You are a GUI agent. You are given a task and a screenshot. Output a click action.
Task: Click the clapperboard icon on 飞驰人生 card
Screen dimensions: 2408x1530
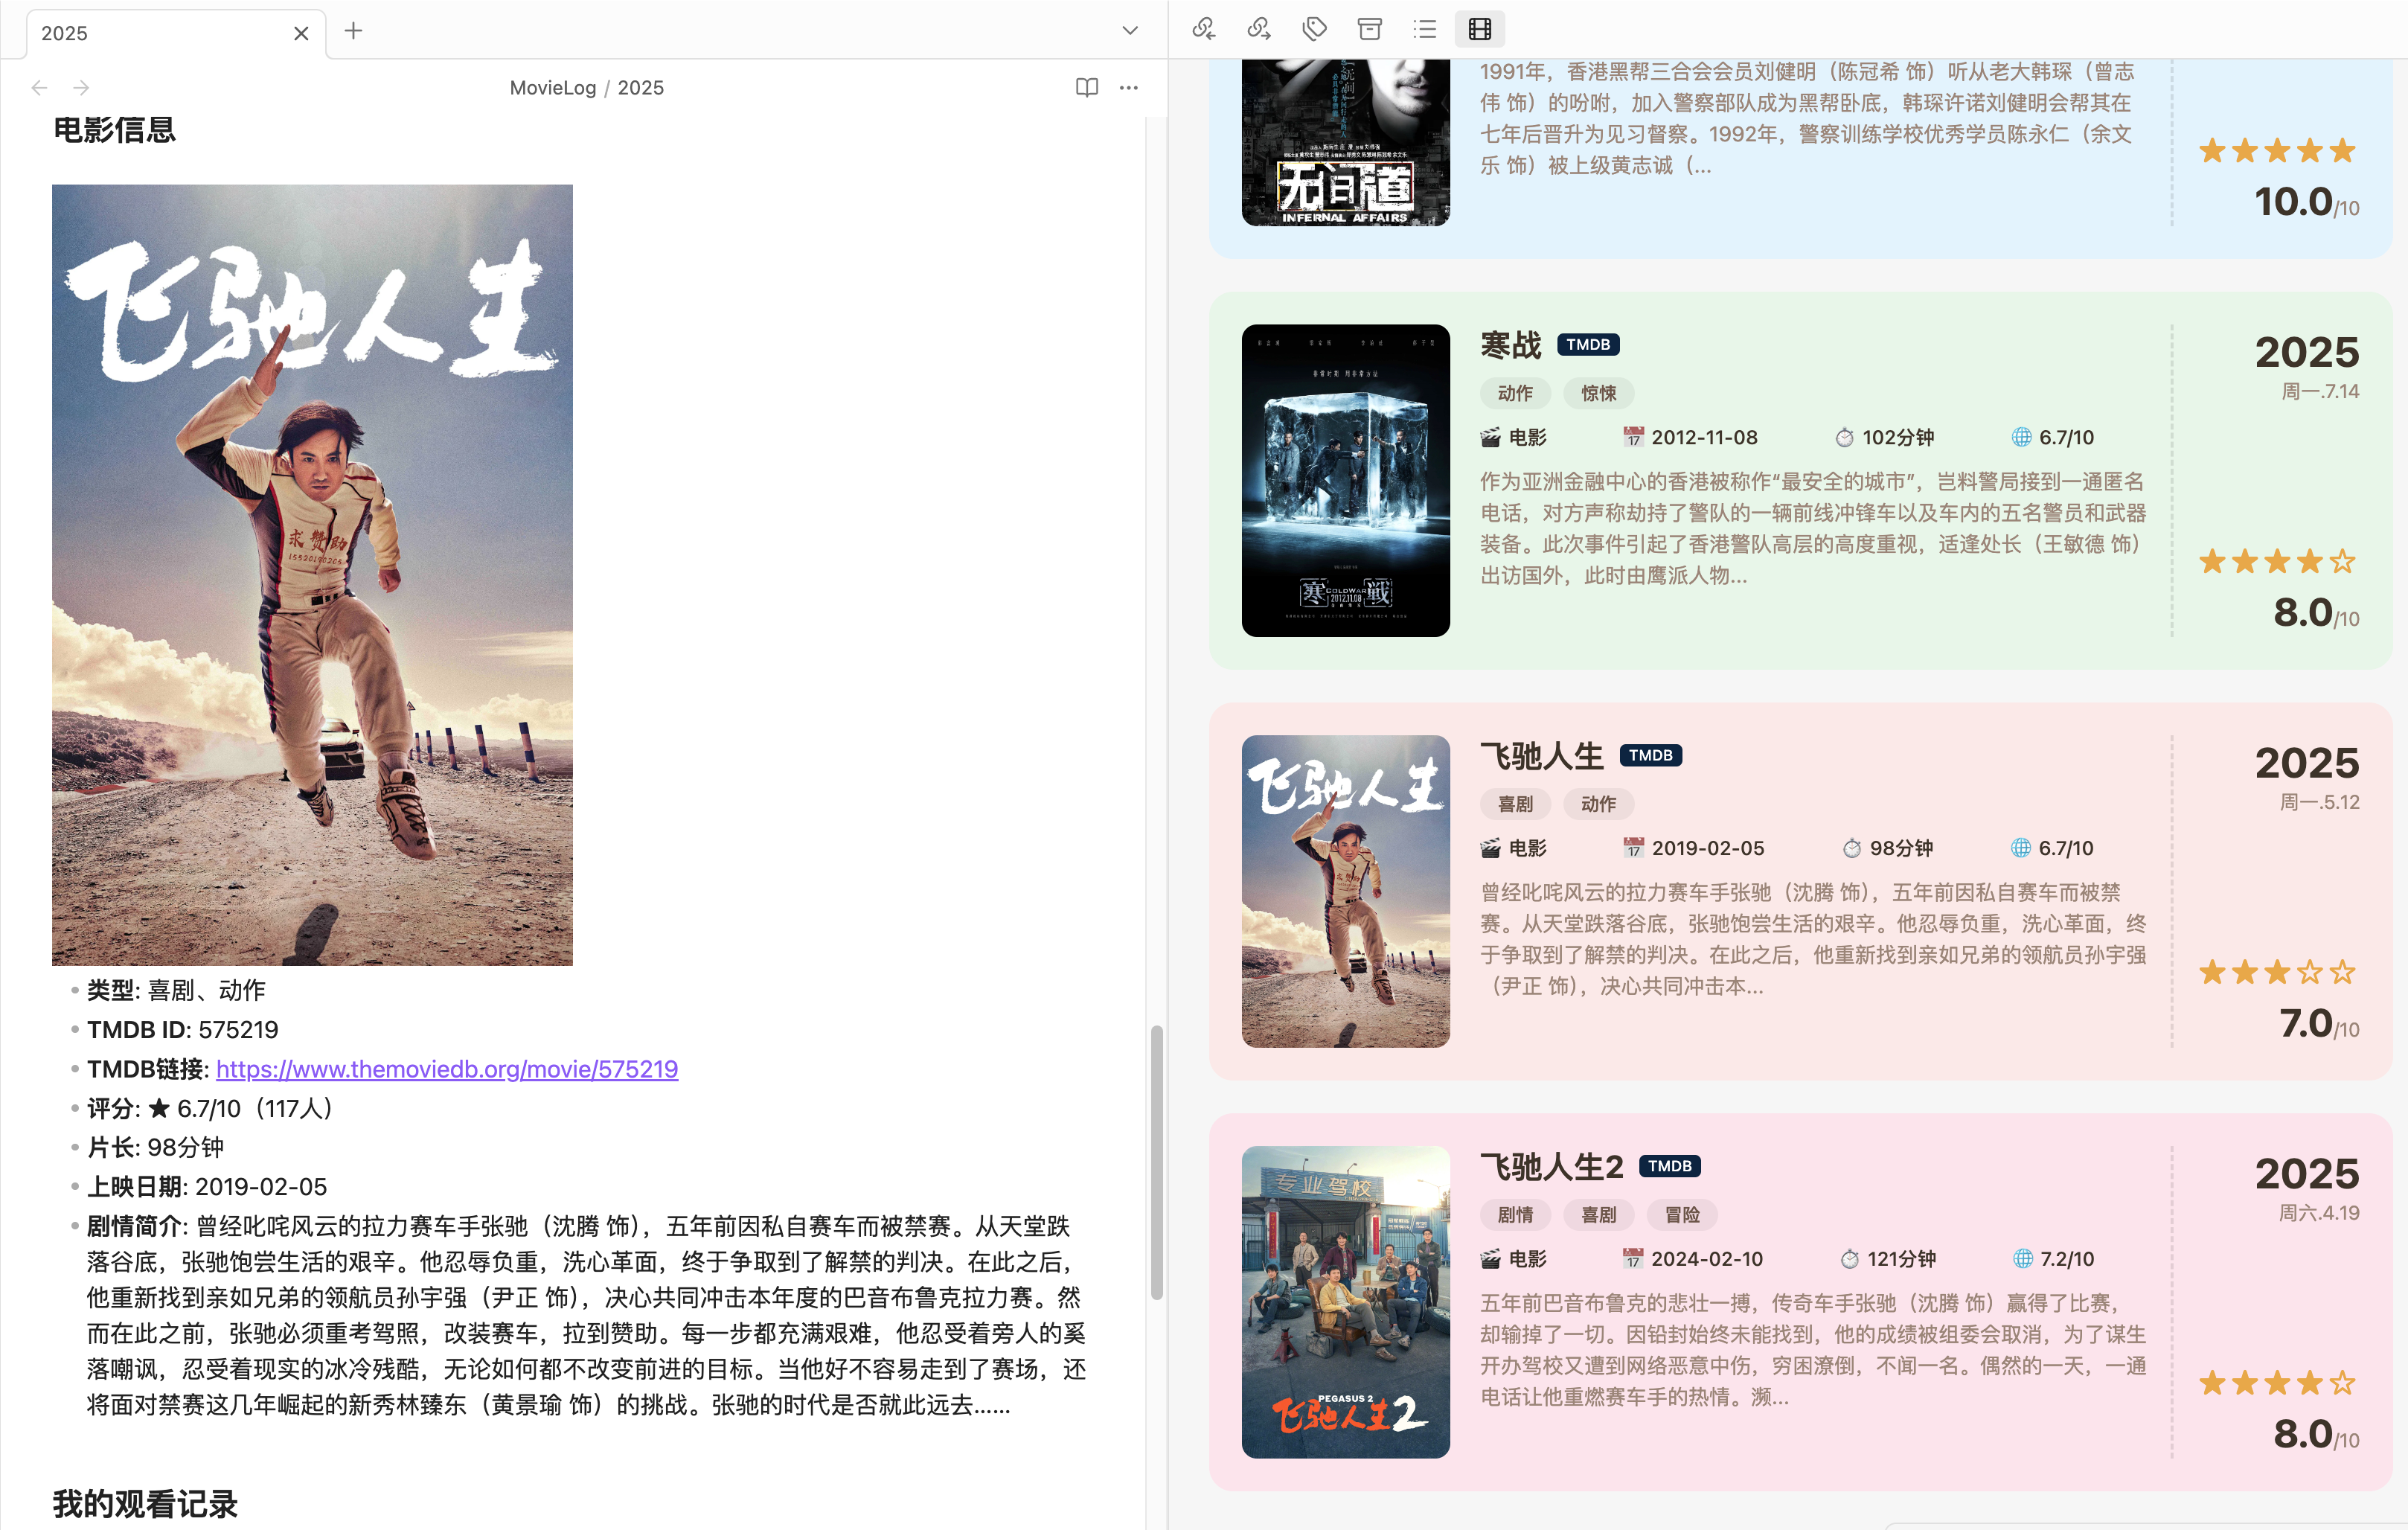[x=1490, y=848]
